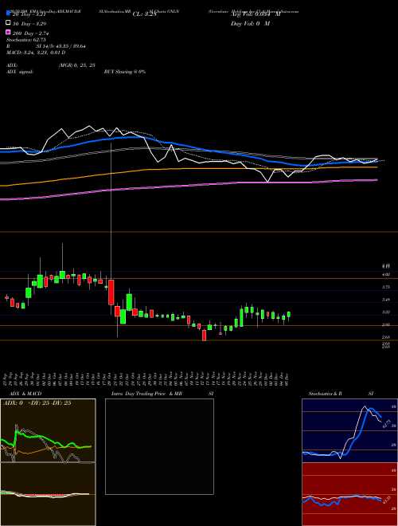This screenshot has width=398, height=526.
Task: Click the blue Stochastics chart panel
Action: [349, 430]
